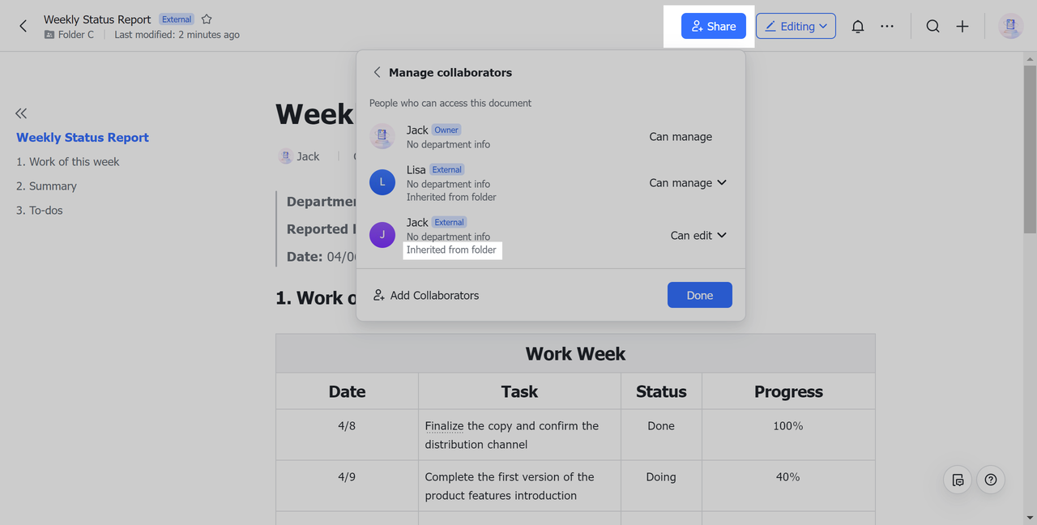Change Lisa's Can manage permission
Screen dimensions: 1037x525
688,183
